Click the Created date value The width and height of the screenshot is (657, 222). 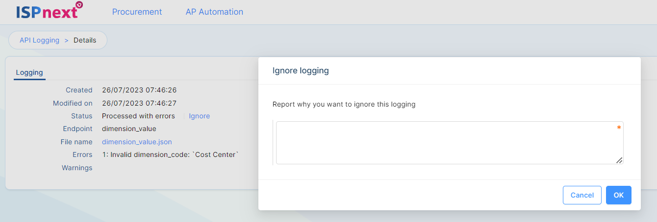point(139,90)
